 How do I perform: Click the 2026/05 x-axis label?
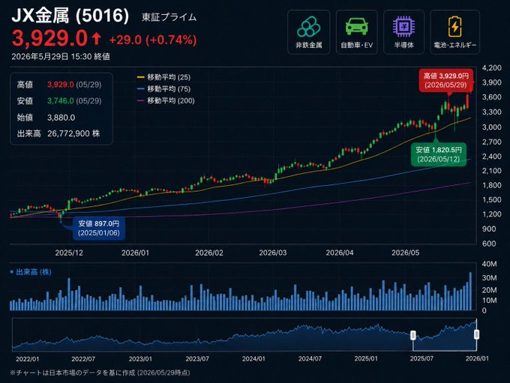(x=406, y=253)
